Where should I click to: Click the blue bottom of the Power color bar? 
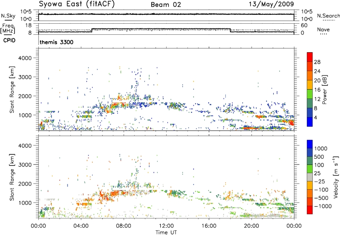click(x=310, y=122)
